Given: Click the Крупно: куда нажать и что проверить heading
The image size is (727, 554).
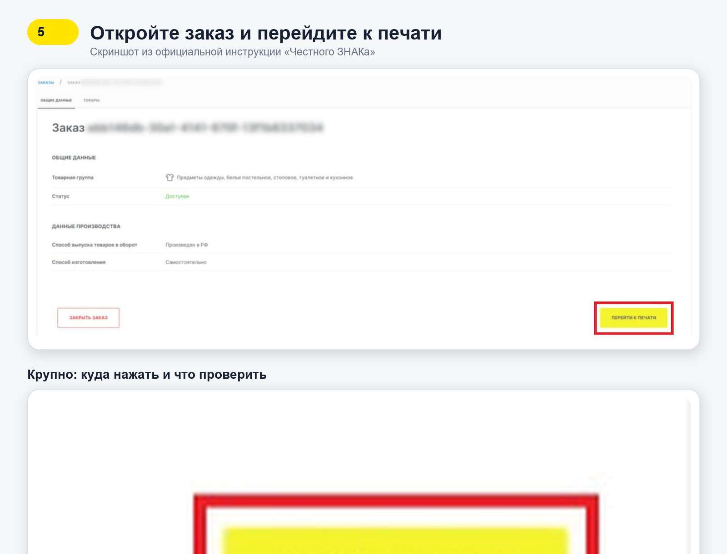Looking at the screenshot, I should 147,375.
